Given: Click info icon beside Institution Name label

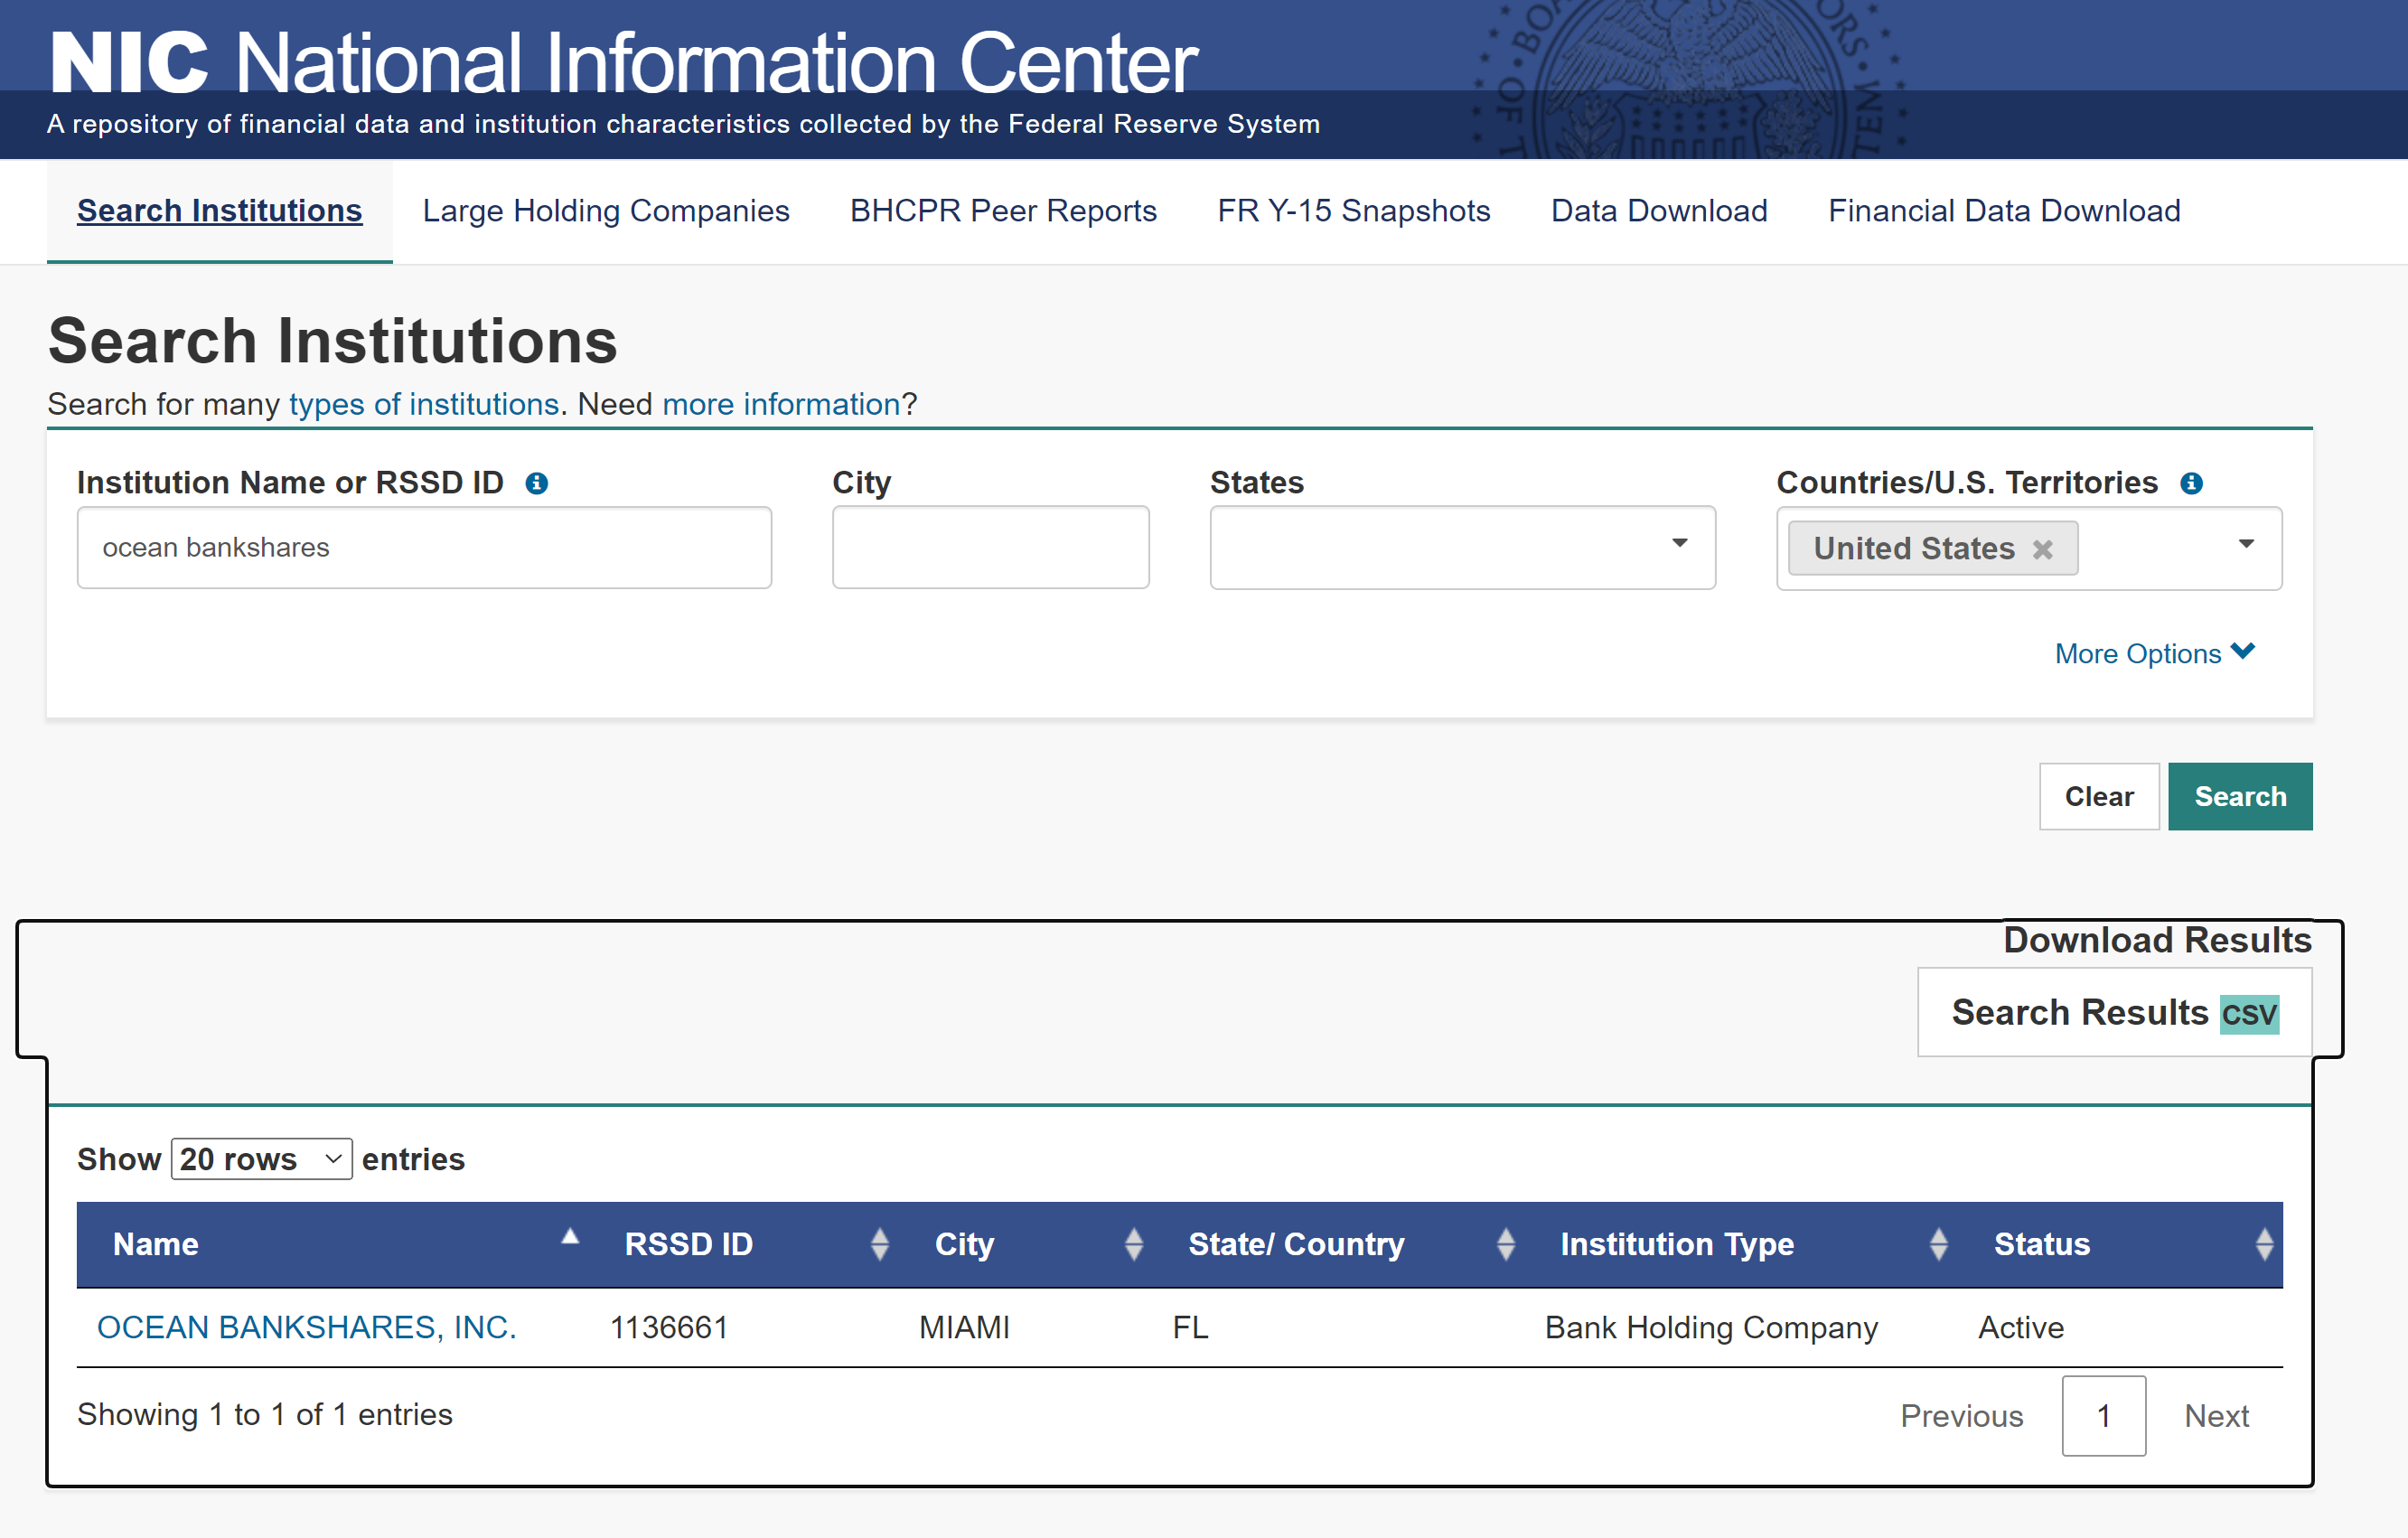Looking at the screenshot, I should [537, 483].
